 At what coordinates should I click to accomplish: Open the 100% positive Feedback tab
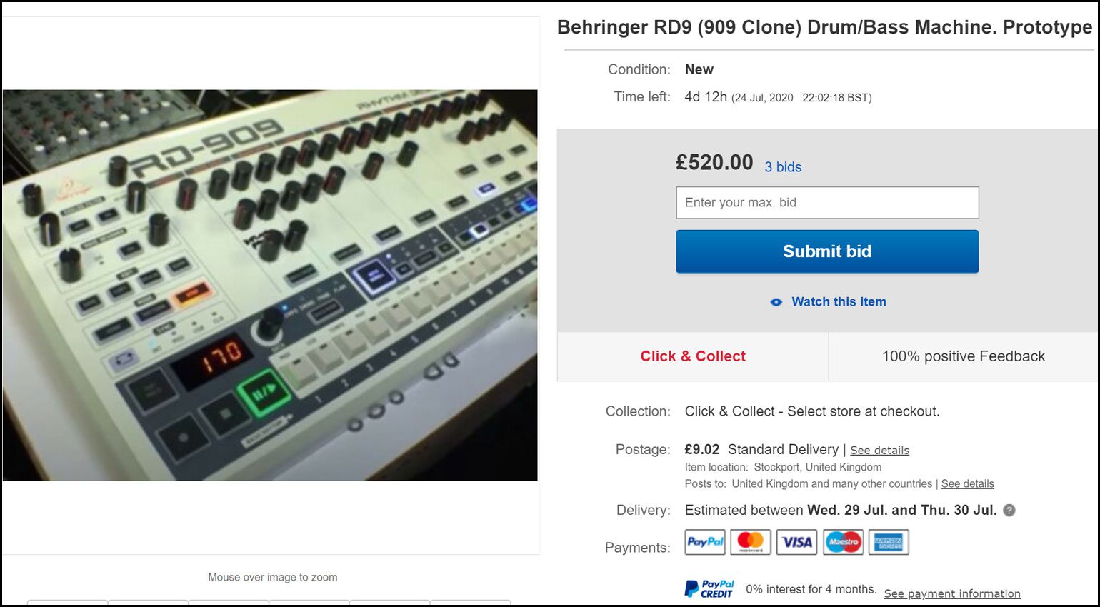click(x=964, y=356)
